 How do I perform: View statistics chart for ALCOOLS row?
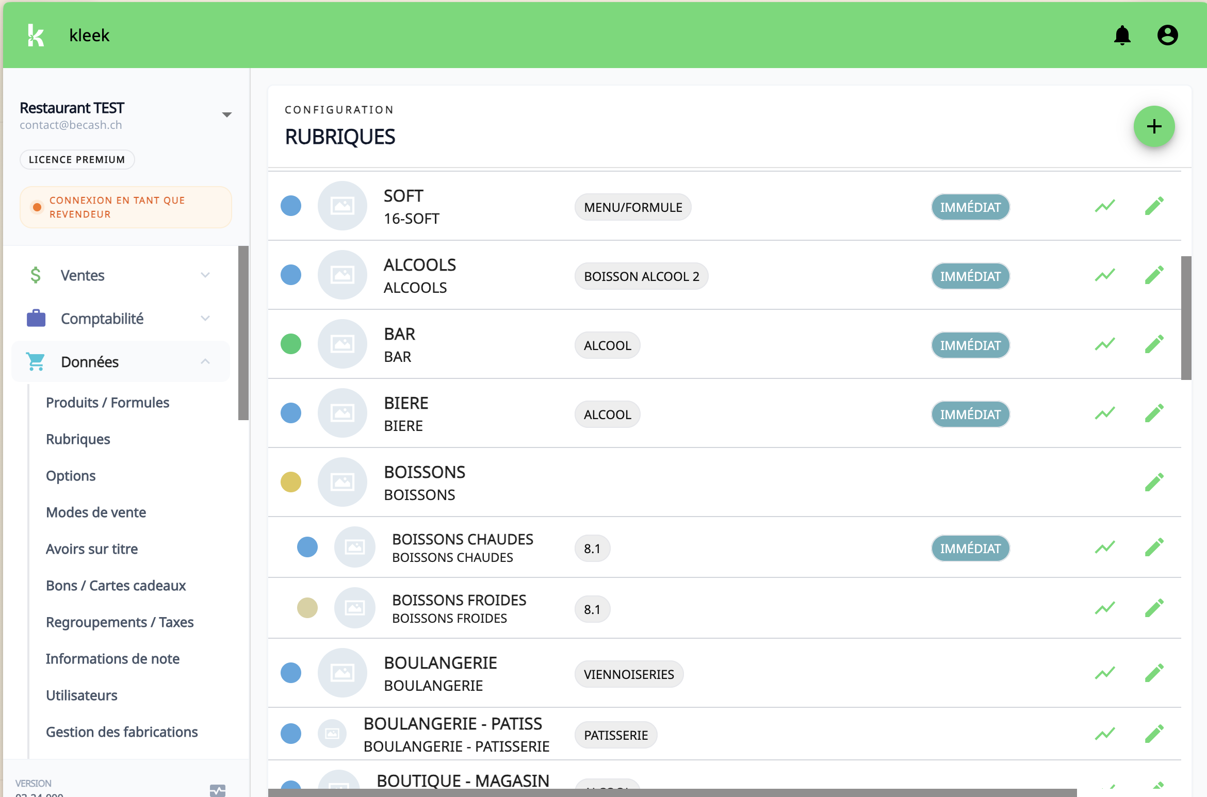tap(1105, 275)
